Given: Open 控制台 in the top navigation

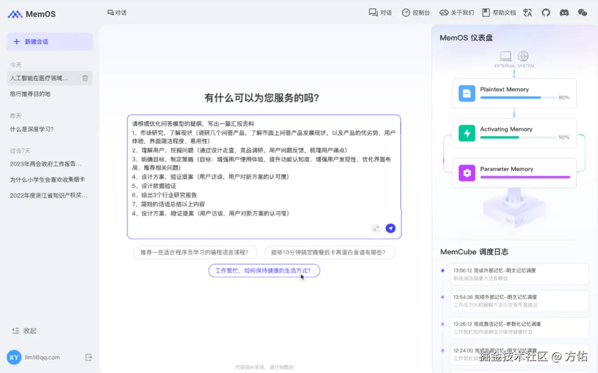Looking at the screenshot, I should pos(415,12).
